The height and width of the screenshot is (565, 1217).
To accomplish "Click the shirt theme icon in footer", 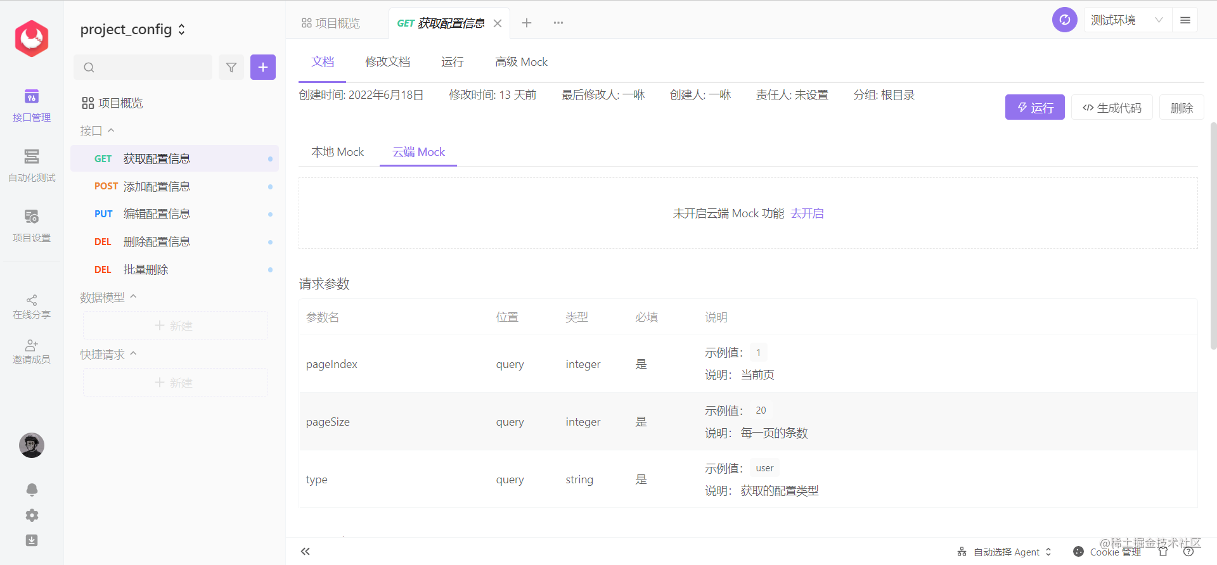I will coord(1163,552).
